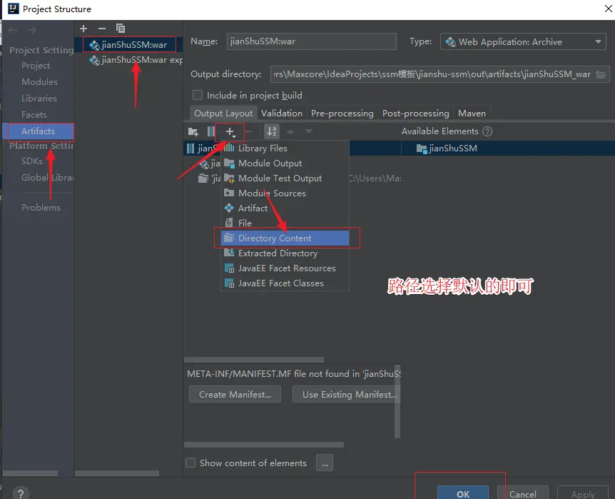Switch to Pre-processing tab
Viewport: 615px width, 499px height.
tap(342, 114)
